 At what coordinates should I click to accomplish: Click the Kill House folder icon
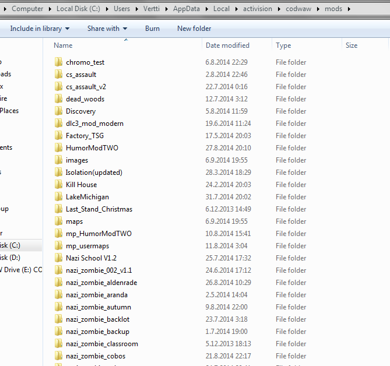[58, 184]
